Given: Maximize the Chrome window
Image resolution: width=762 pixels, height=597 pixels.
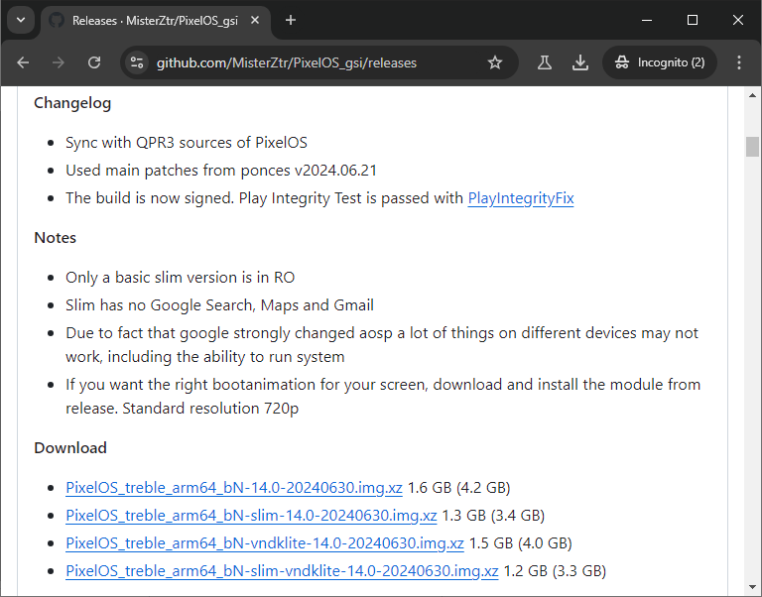Looking at the screenshot, I should (x=693, y=21).
